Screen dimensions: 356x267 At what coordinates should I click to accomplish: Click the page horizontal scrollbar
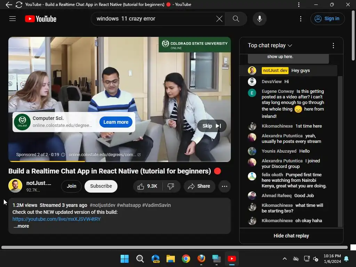175,247
